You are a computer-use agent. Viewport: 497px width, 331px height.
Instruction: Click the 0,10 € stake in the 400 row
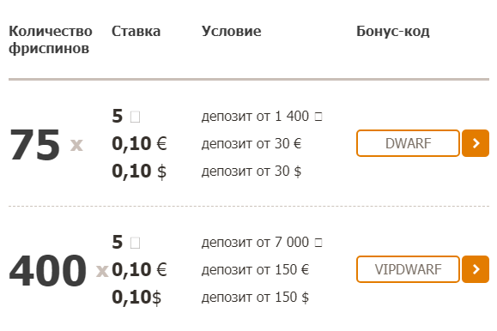pos(139,269)
